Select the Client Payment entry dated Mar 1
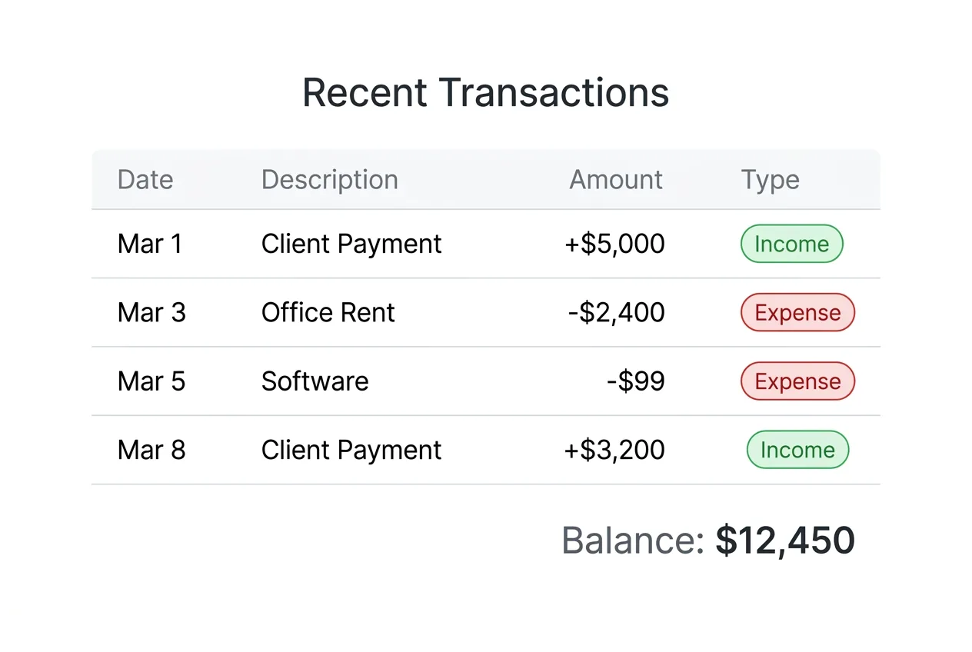 pos(351,244)
